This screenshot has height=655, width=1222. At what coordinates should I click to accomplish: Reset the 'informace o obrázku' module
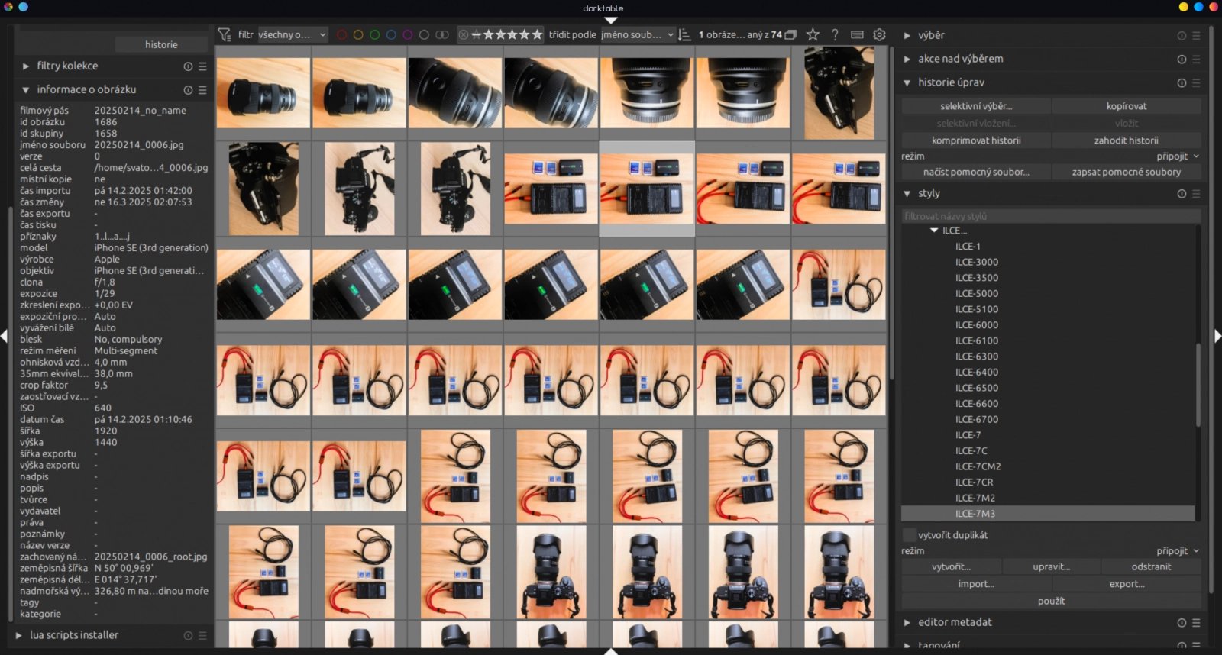click(x=188, y=90)
